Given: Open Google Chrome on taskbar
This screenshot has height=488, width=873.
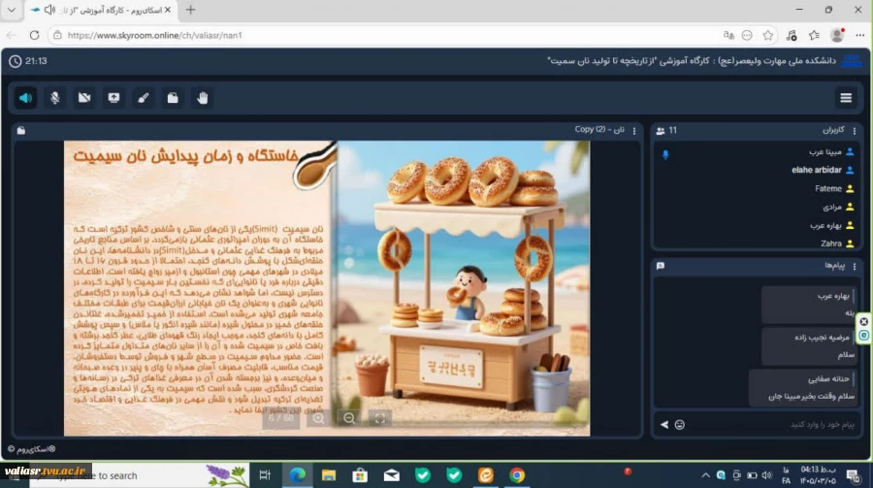Looking at the screenshot, I should click(517, 475).
